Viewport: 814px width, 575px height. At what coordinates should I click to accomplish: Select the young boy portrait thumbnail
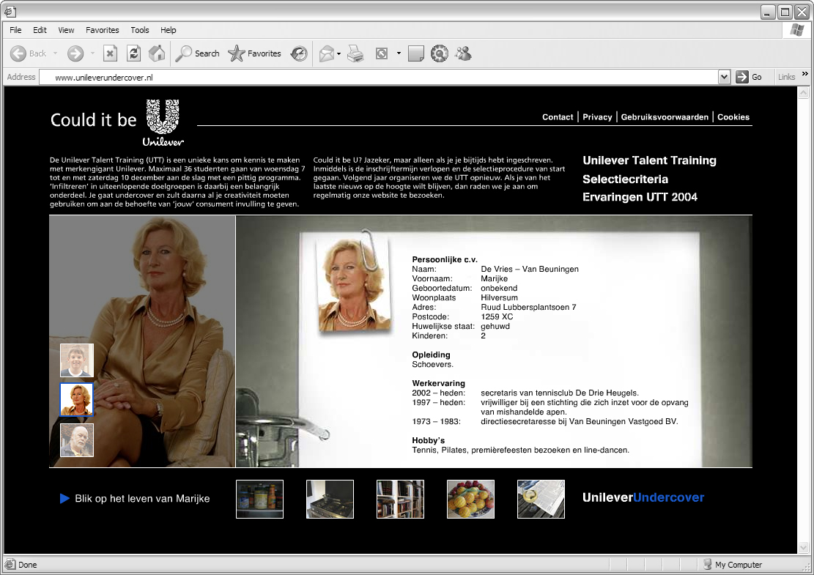77,360
